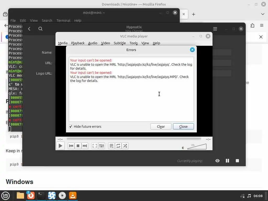Open the VLC Playback menu
This screenshot has width=268, height=201.
[x=78, y=43]
